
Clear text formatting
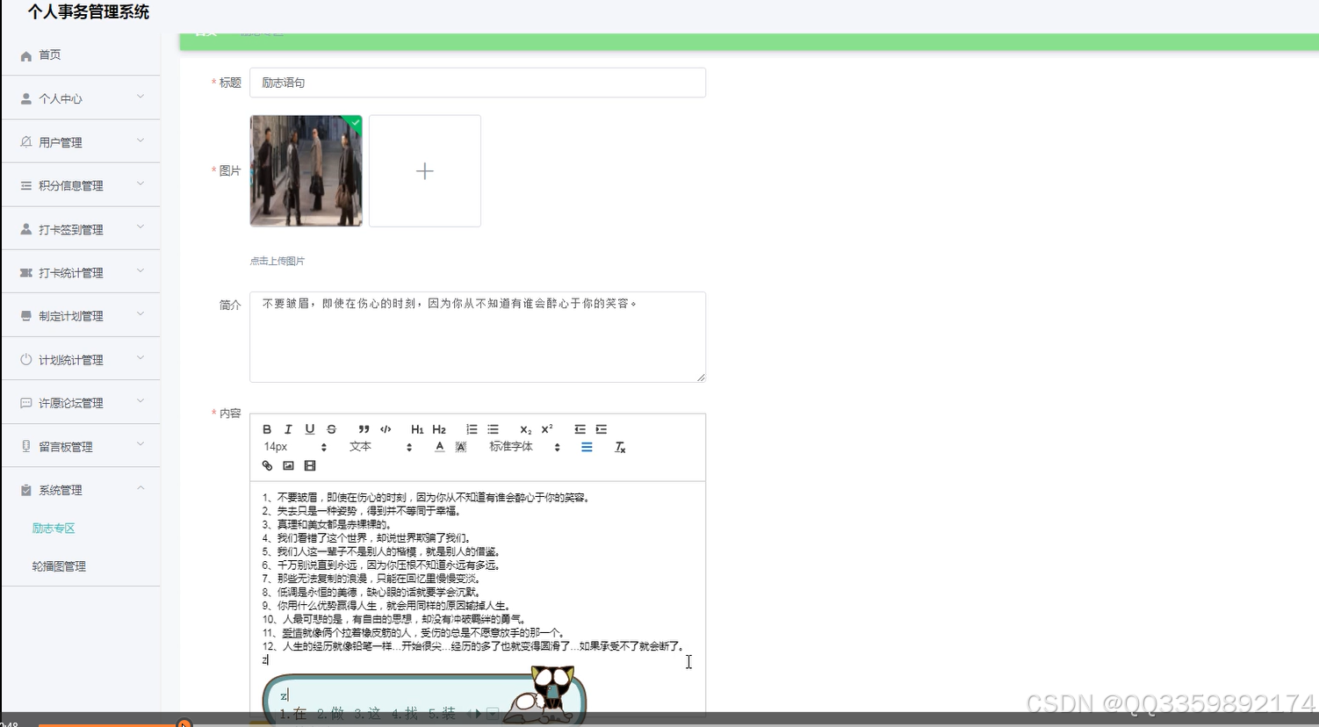[620, 448]
